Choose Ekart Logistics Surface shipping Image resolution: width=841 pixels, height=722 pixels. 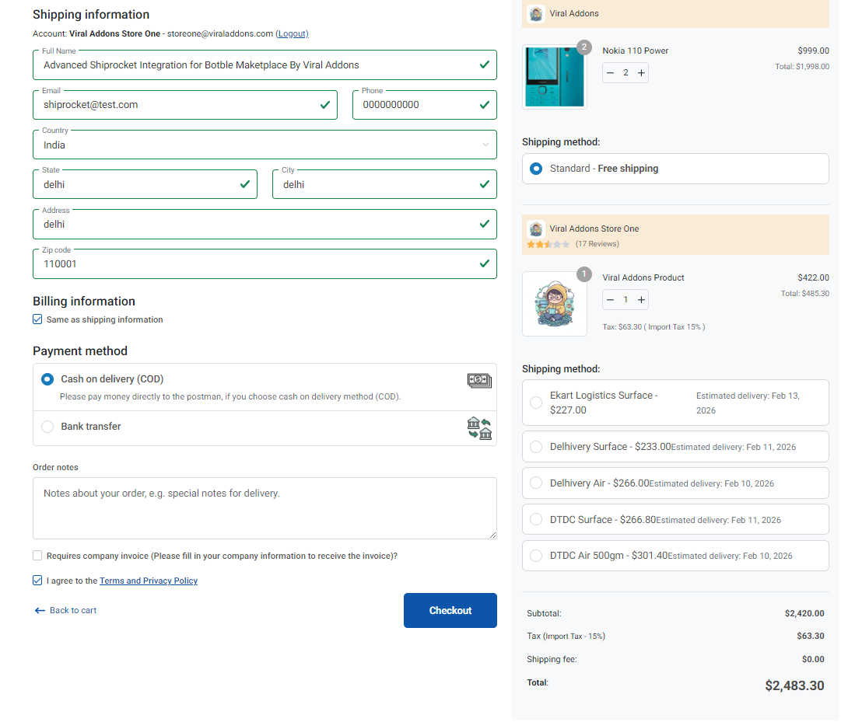click(536, 403)
